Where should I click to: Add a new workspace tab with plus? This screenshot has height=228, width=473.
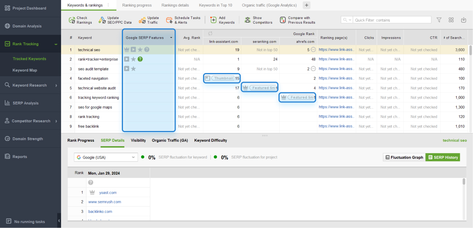coord(306,5)
